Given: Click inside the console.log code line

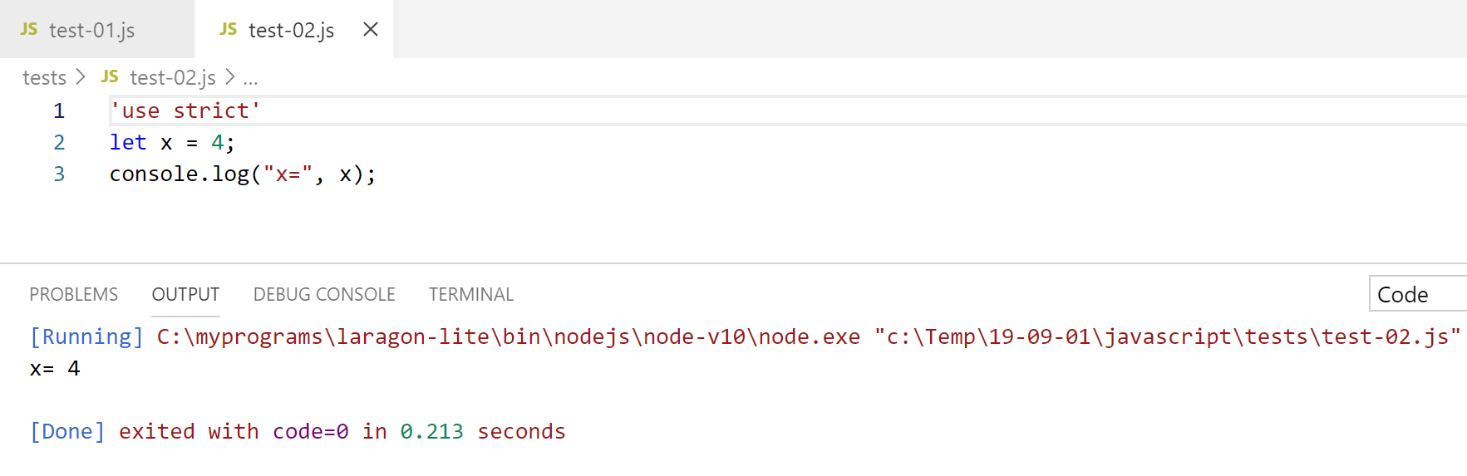Looking at the screenshot, I should 242,174.
